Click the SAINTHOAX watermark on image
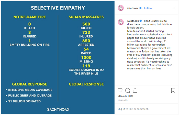The image size is (179, 115). point(58,109)
